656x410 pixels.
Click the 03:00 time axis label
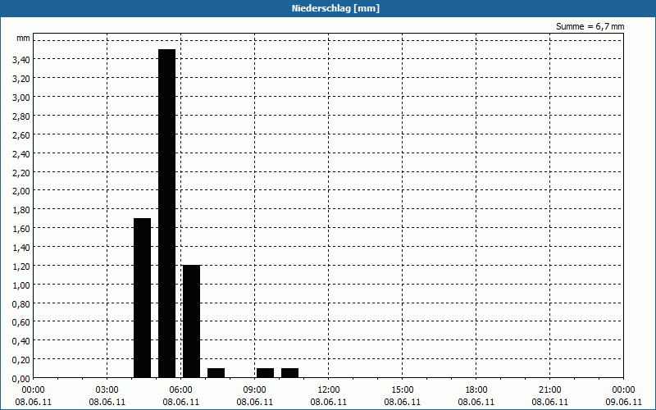click(107, 390)
